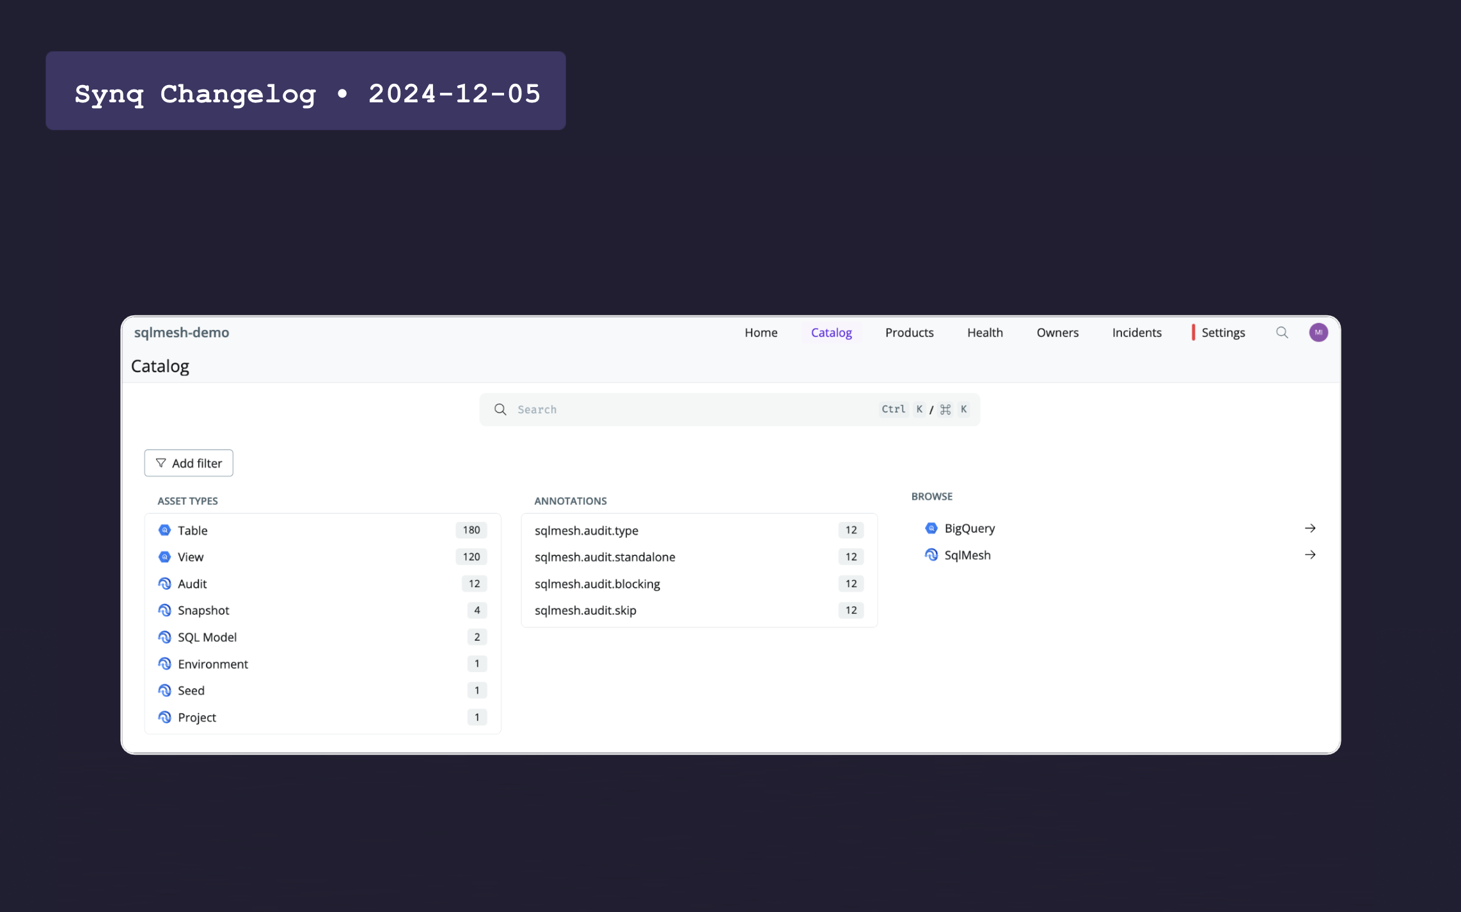Click the sqlmesh.audit.type annotation
Viewport: 1461px width, 912px height.
pos(699,530)
